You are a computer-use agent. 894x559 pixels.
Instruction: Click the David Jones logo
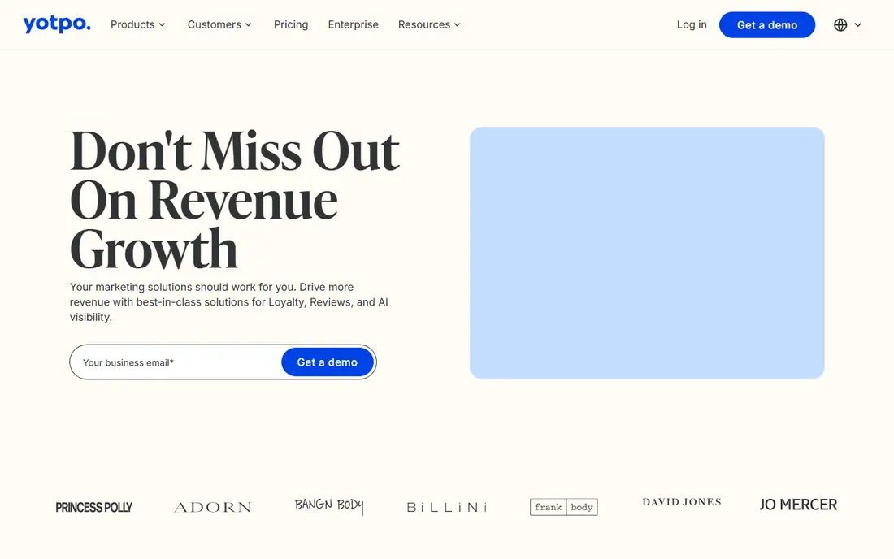[682, 502]
